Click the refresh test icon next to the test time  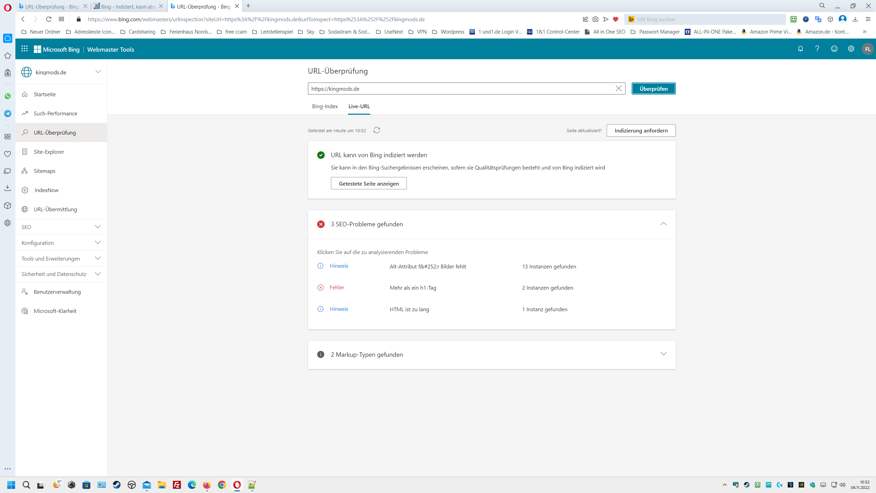[377, 130]
